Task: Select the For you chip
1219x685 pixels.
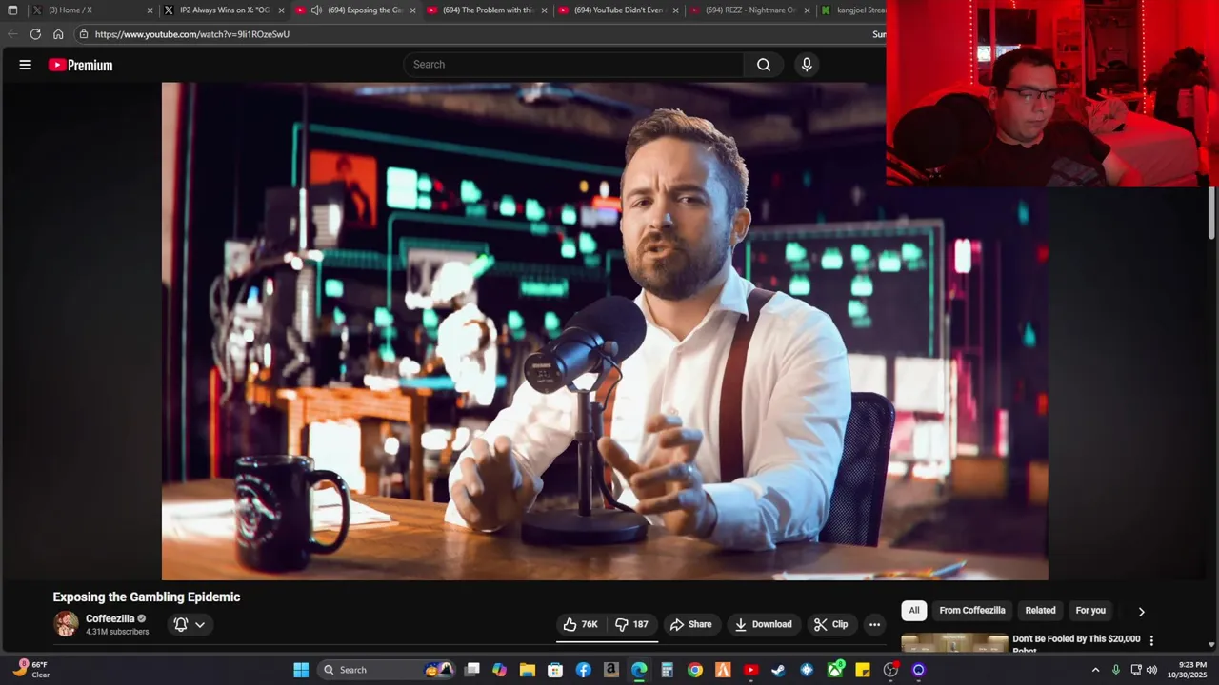Action: [x=1090, y=611]
